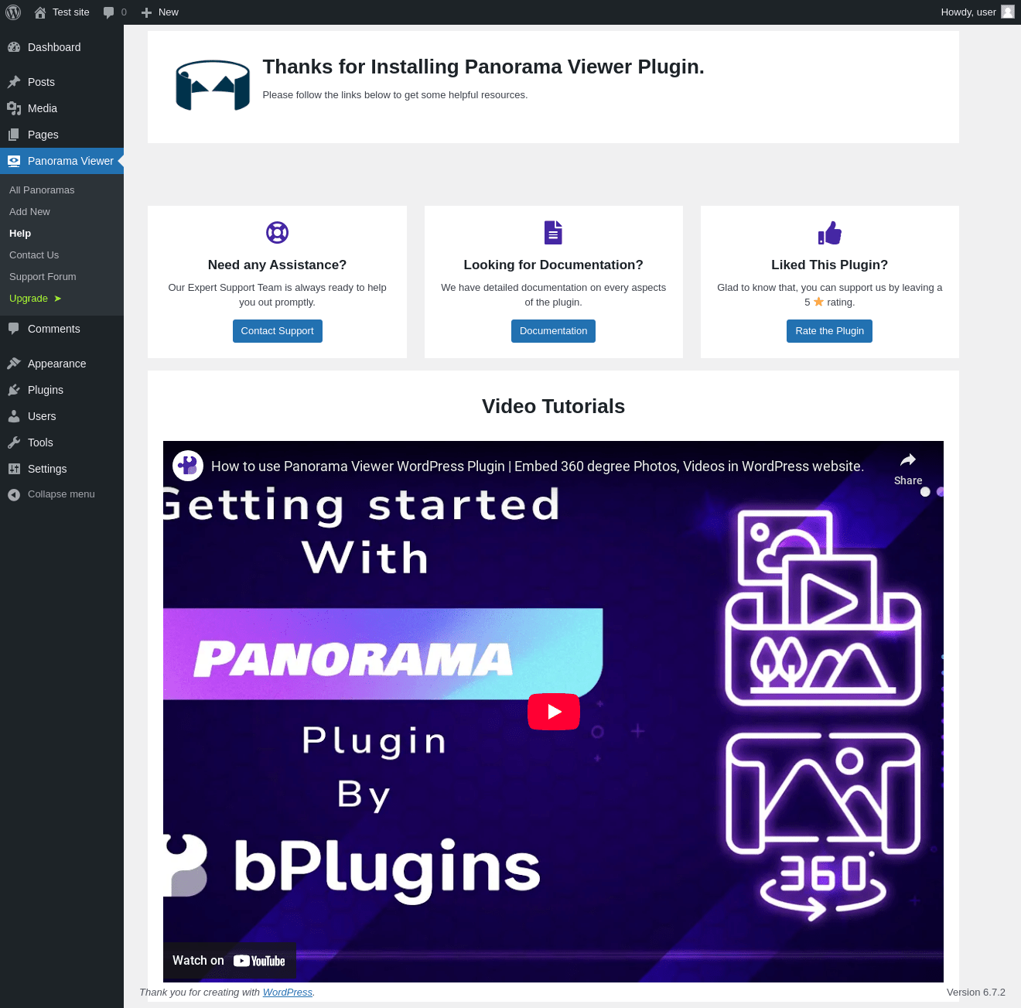Click the lifebuoy assistance icon

pos(277,232)
